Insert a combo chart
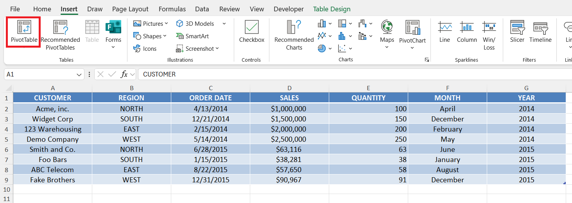572x203 pixels. coord(362,36)
